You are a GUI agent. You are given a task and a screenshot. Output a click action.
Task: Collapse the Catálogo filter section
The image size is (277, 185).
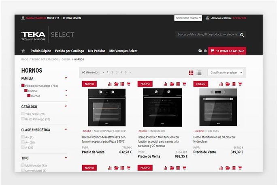click(x=66, y=106)
